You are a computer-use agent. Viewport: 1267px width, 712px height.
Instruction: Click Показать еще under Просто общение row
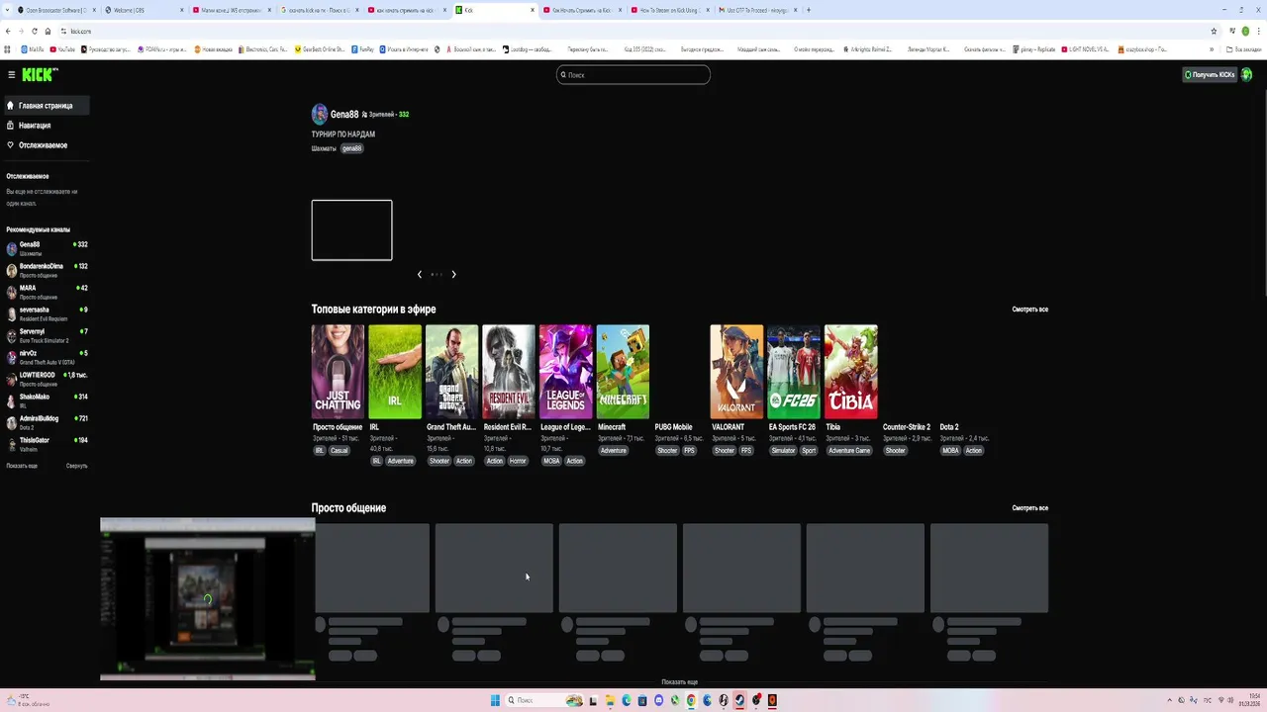click(x=679, y=682)
